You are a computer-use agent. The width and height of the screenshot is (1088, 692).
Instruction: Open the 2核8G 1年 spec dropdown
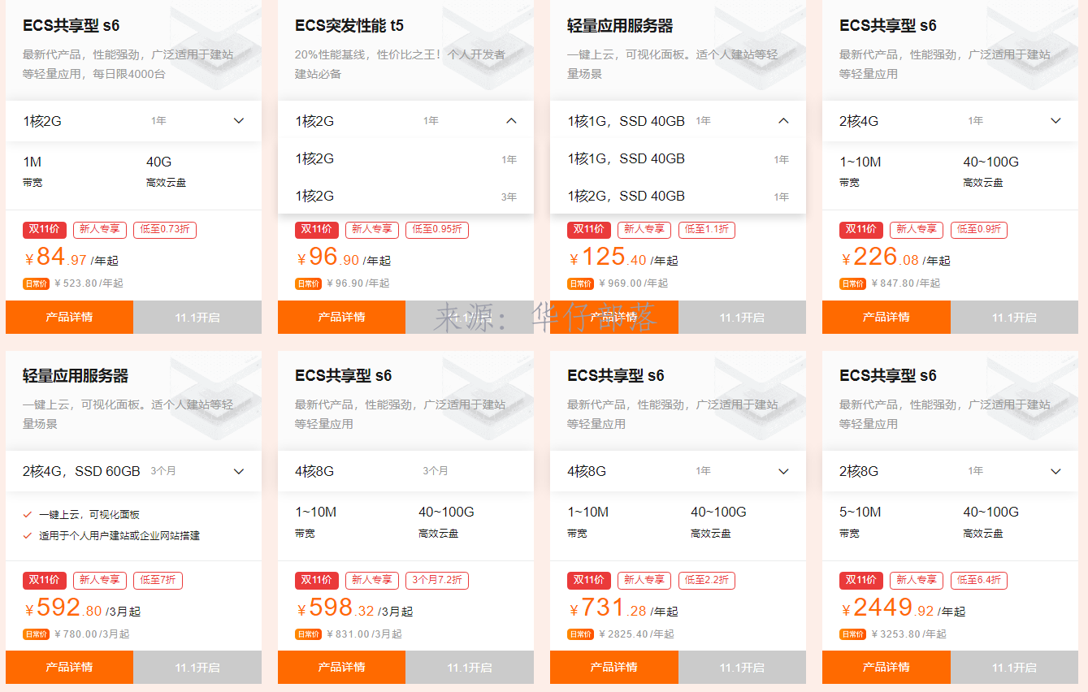pos(950,471)
